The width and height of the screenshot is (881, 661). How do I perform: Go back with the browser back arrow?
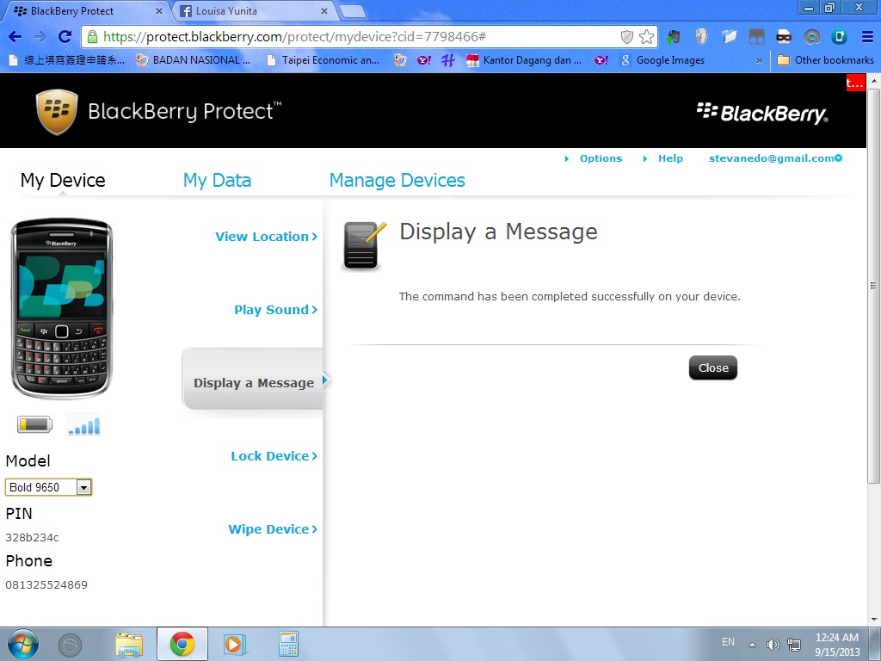click(x=15, y=37)
